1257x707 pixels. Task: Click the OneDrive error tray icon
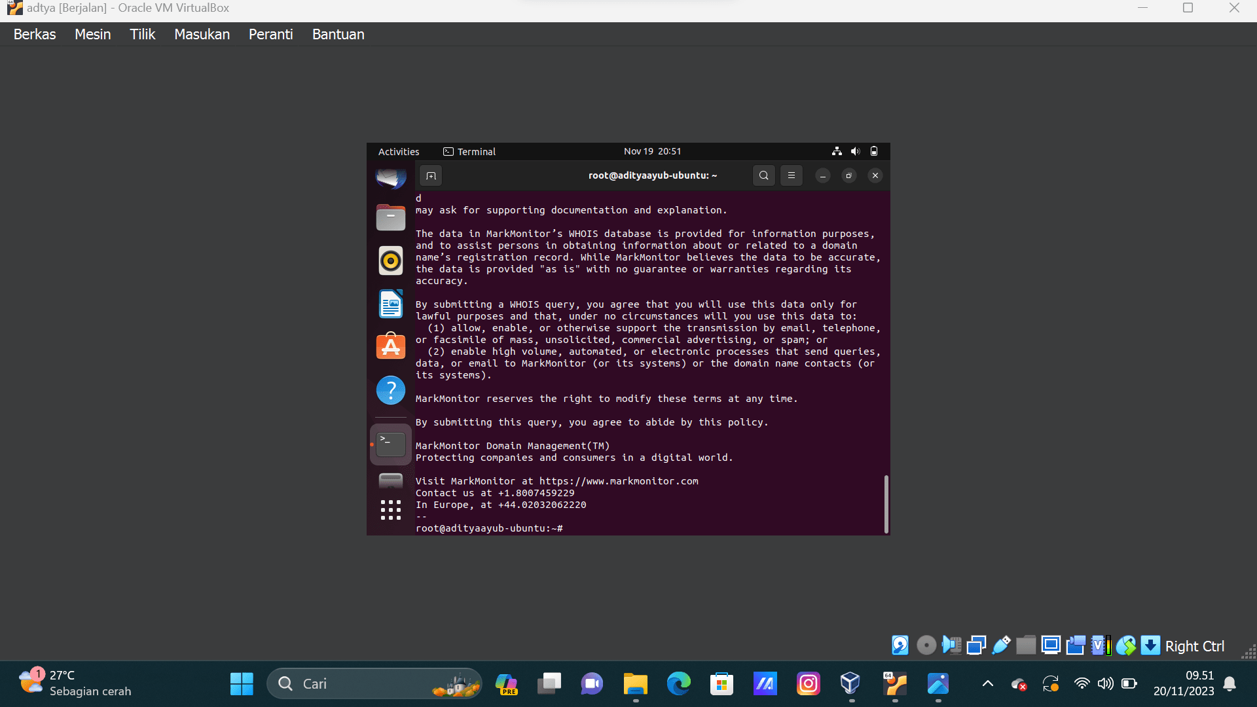1019,684
